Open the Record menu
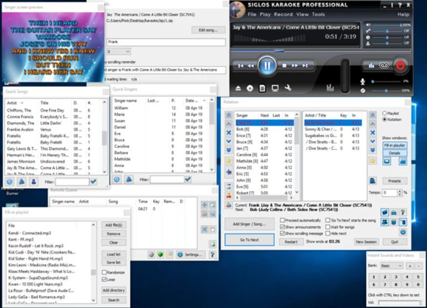The width and height of the screenshot is (427, 308). click(x=283, y=15)
